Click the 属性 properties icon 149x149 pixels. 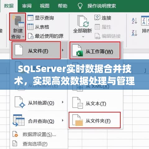pos(97,27)
